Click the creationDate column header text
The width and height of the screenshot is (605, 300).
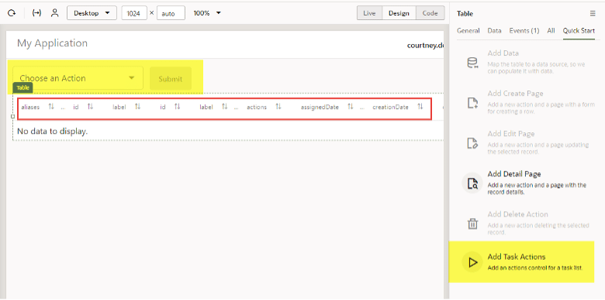(x=390, y=107)
